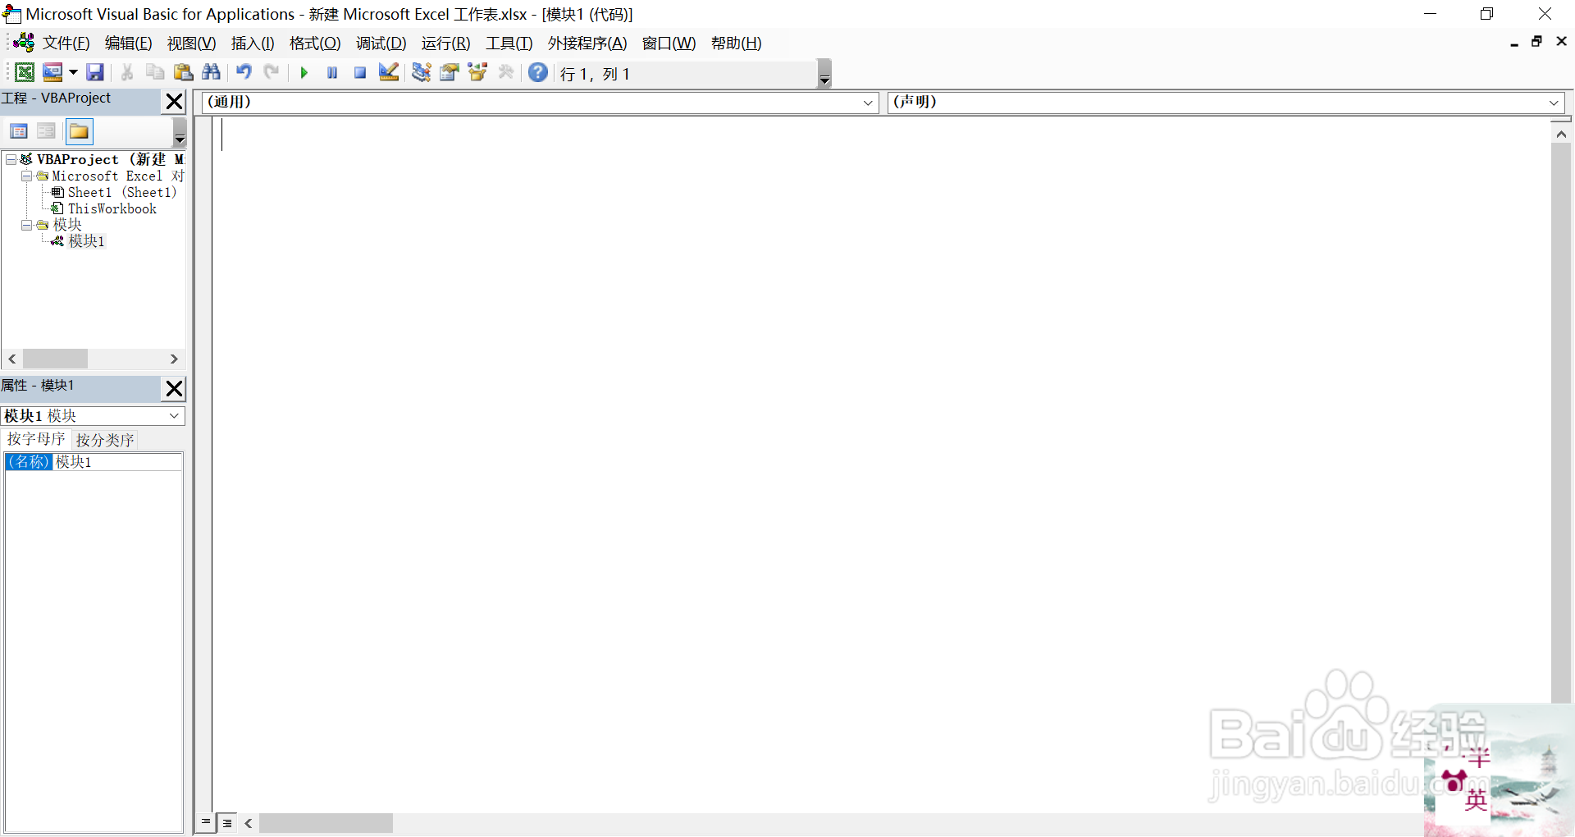Viewport: 1575px width, 837px height.
Task: Collapse the Microsoft Excel objects folder
Action: pyautogui.click(x=26, y=176)
